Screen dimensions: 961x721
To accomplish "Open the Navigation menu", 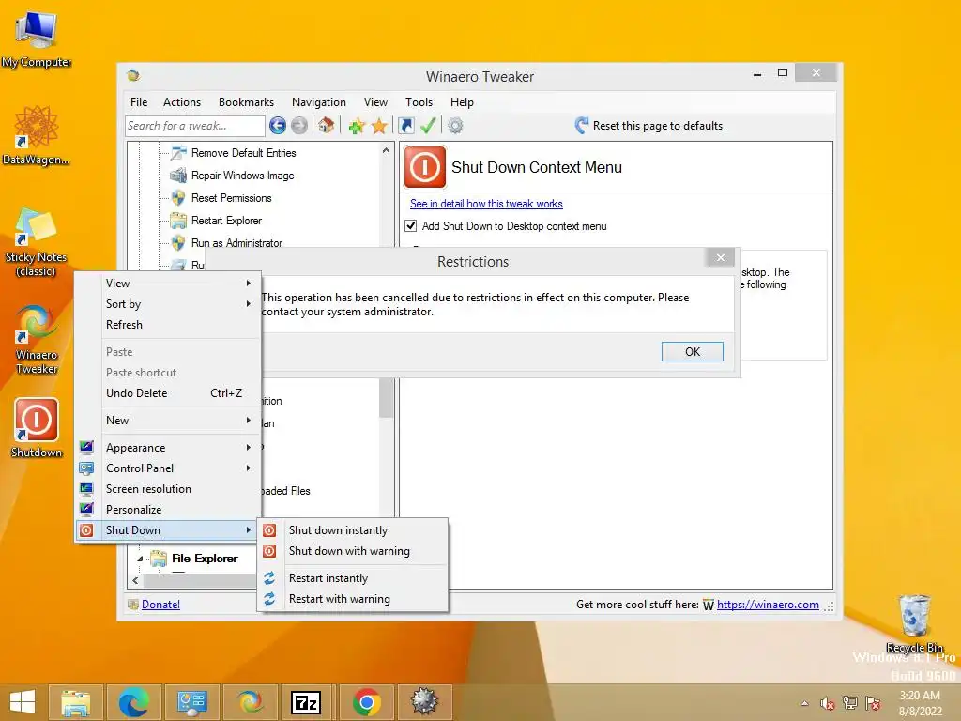I will pyautogui.click(x=319, y=102).
